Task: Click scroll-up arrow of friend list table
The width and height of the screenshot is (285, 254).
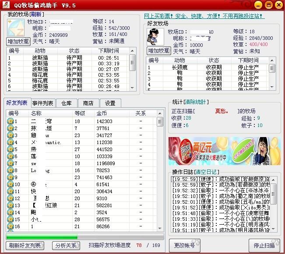Action: pyautogui.click(x=160, y=113)
